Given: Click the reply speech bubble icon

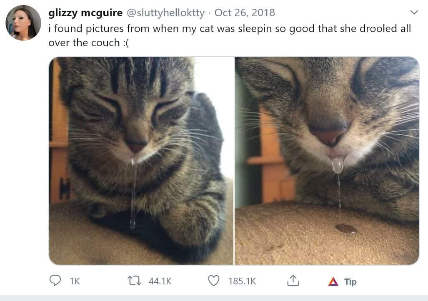Looking at the screenshot, I should click(x=55, y=280).
